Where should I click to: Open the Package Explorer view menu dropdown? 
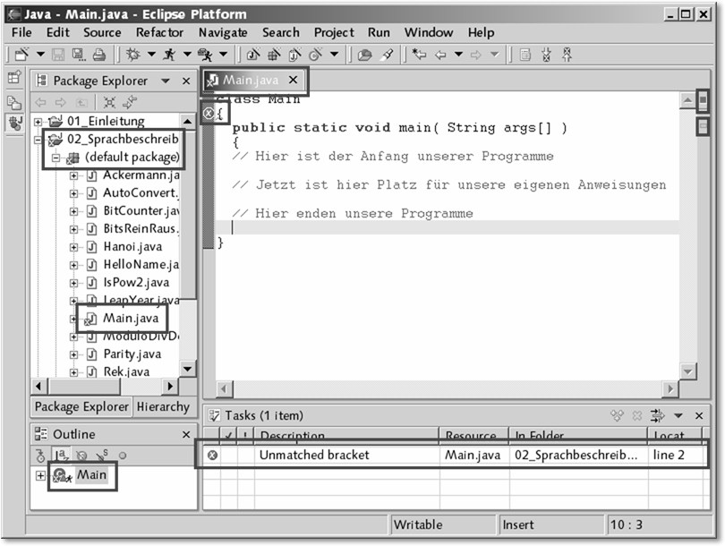point(166,81)
